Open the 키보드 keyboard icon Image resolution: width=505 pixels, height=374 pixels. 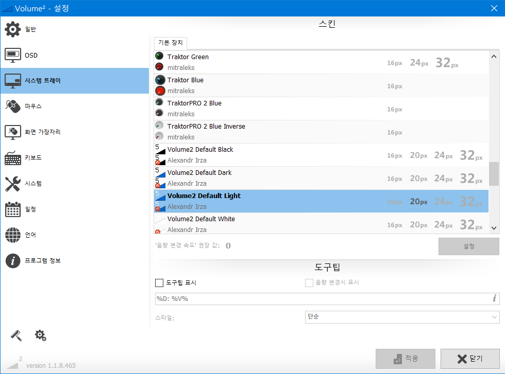pos(12,158)
